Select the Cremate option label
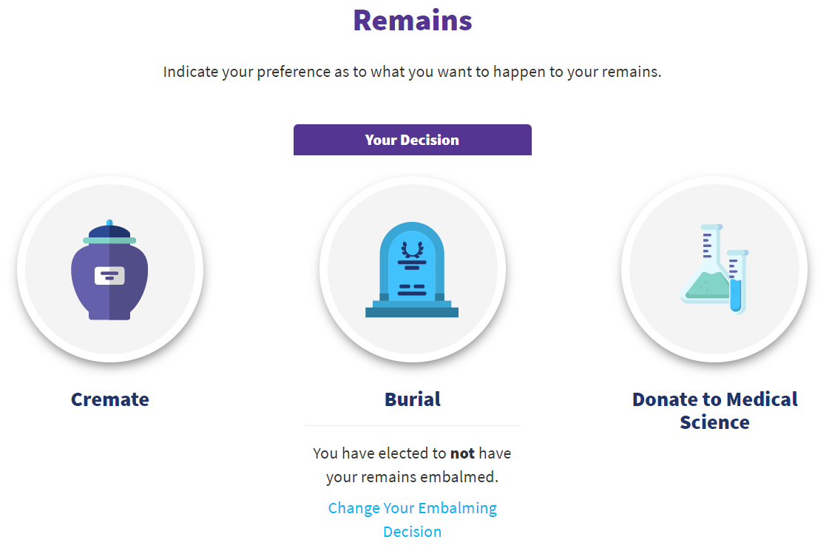The height and width of the screenshot is (551, 832). click(109, 399)
